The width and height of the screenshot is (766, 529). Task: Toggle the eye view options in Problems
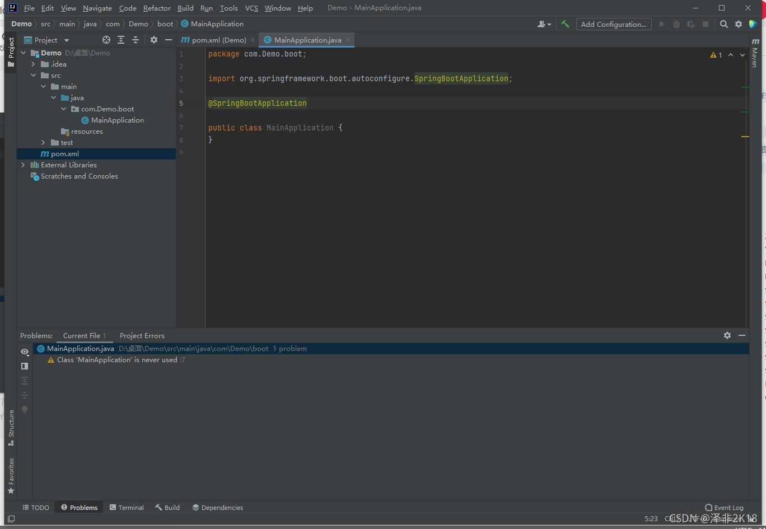pos(25,352)
